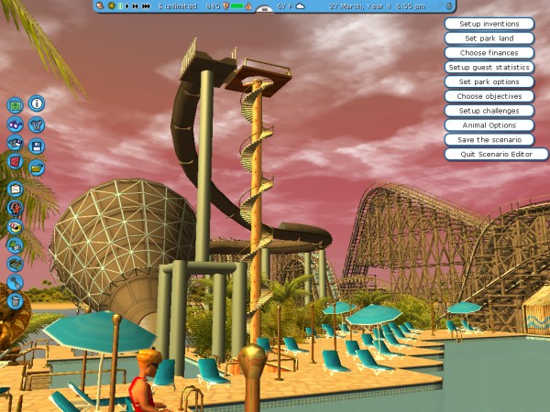Image resolution: width=550 pixels, height=412 pixels.
Task: Set fastest speed with triple arrow
Action: (147, 6)
